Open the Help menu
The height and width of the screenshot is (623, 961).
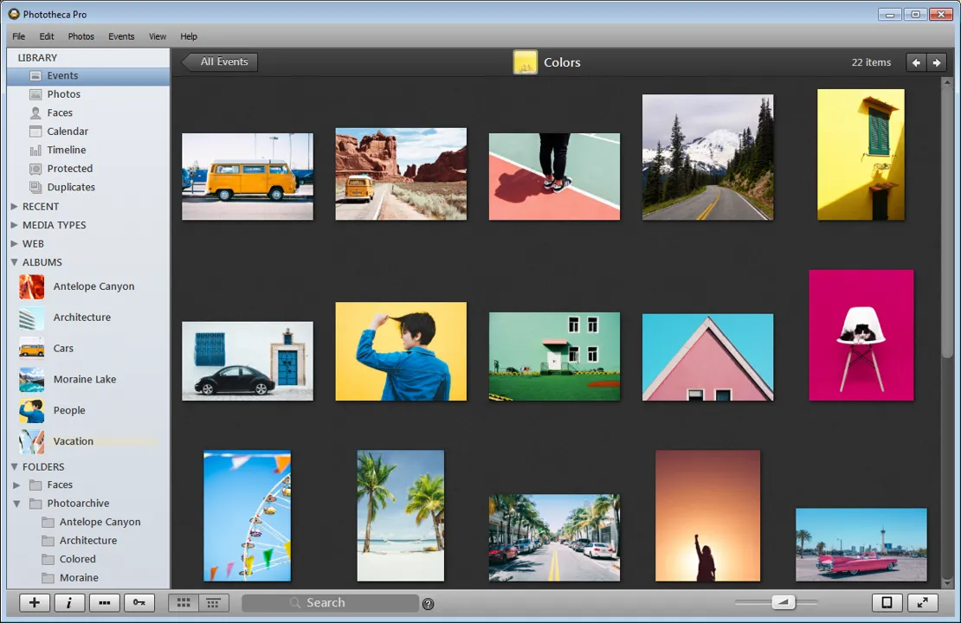189,36
